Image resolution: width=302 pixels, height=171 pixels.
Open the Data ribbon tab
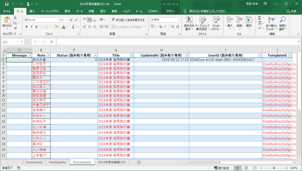click(x=80, y=11)
